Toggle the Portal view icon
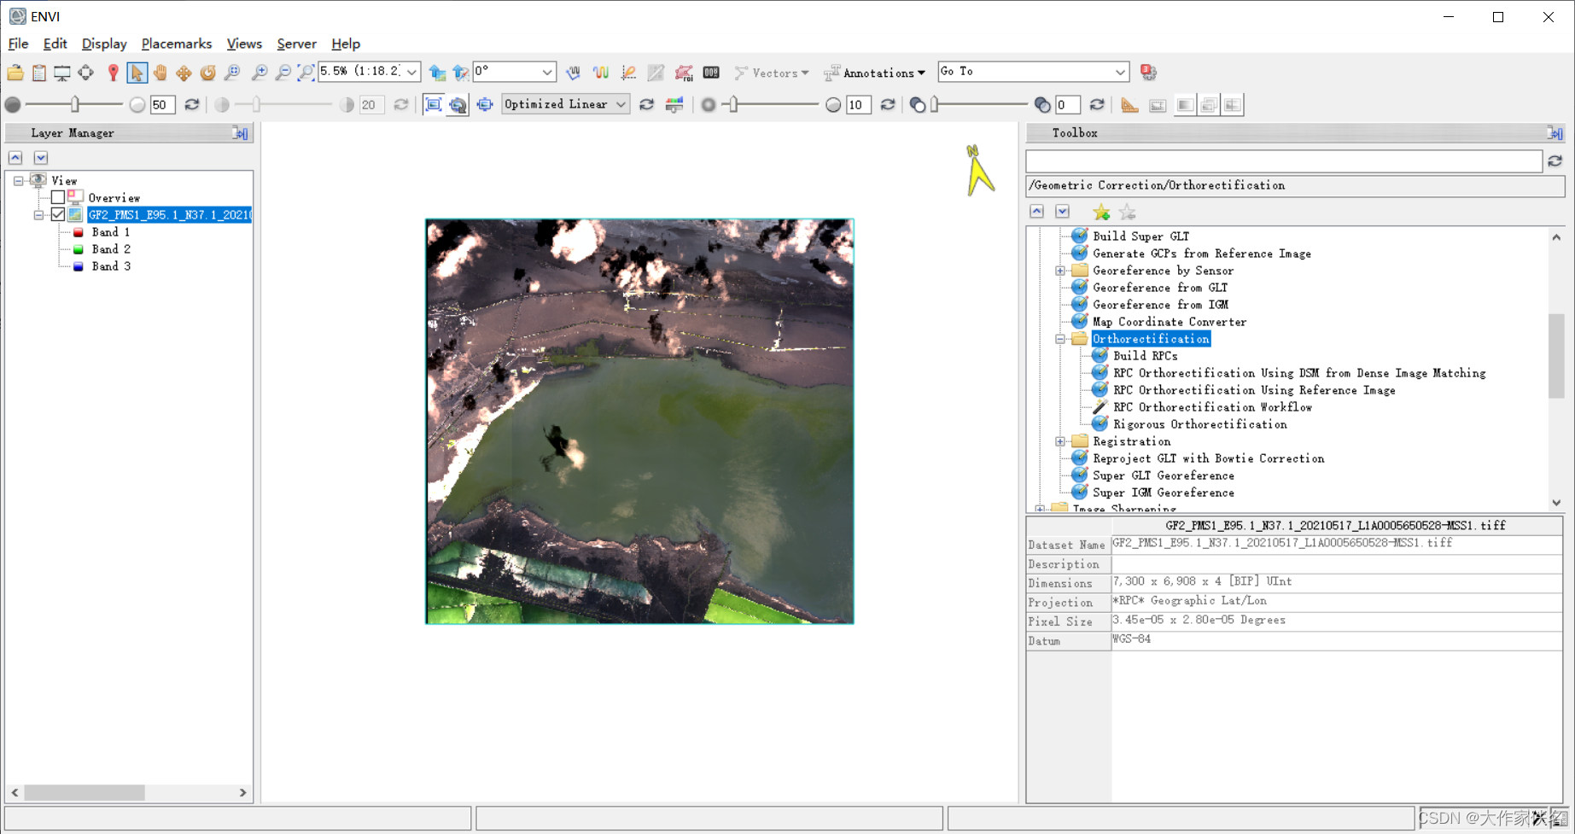 (1158, 104)
